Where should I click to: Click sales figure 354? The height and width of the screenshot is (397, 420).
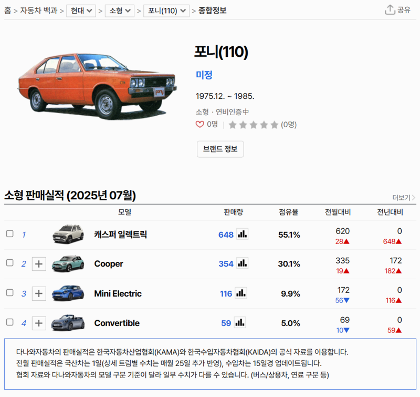pos(226,264)
